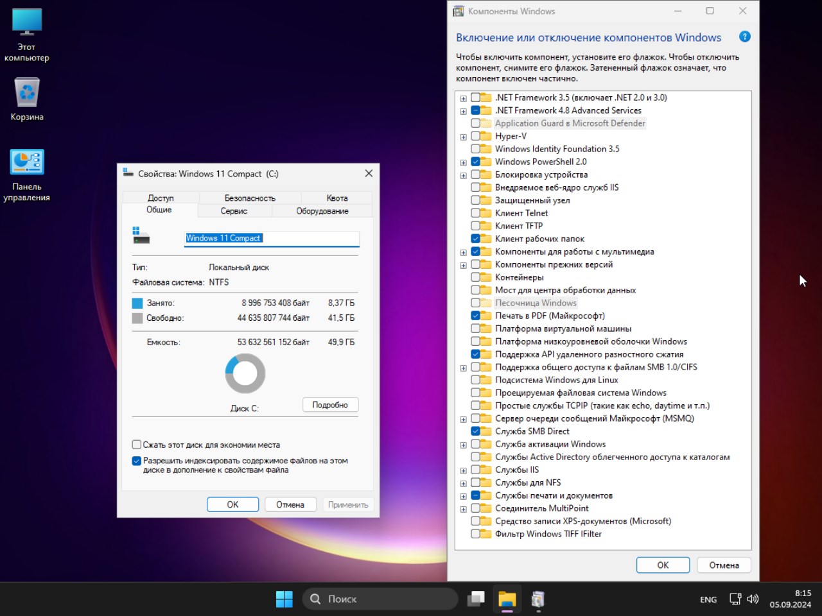
Task: Switch to the Оборудование tab
Action: point(322,210)
